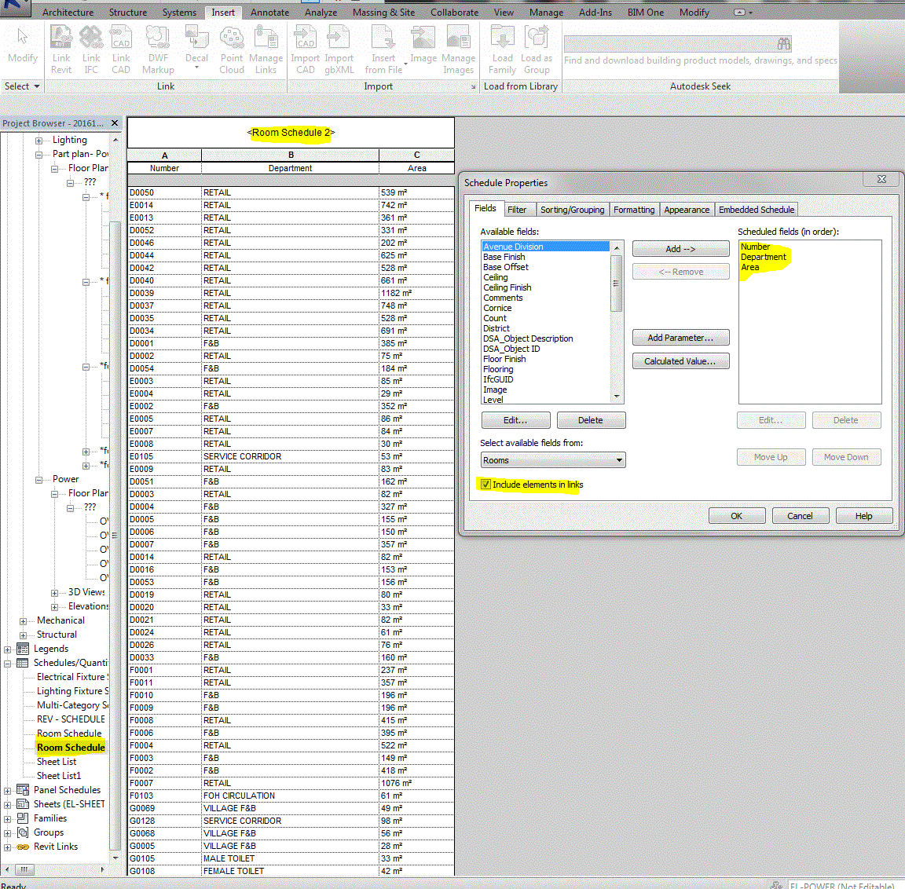The width and height of the screenshot is (905, 889).
Task: Click OK in Schedule Properties
Action: click(x=736, y=516)
